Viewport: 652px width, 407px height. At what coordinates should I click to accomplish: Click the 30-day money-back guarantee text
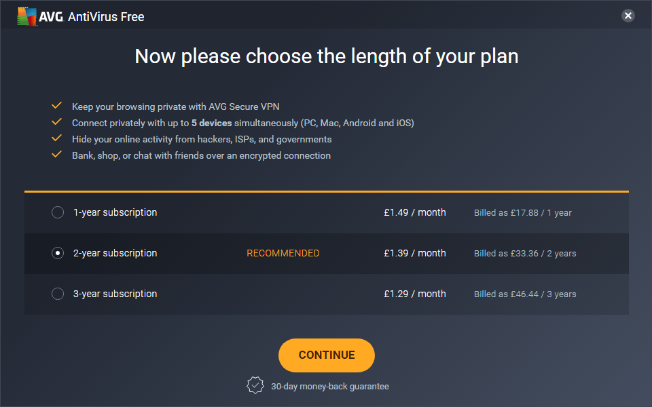(x=330, y=386)
